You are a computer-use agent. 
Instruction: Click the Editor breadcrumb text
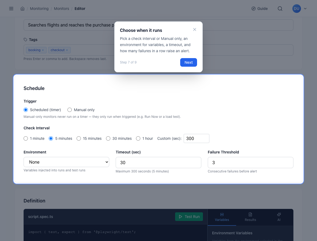click(x=80, y=9)
